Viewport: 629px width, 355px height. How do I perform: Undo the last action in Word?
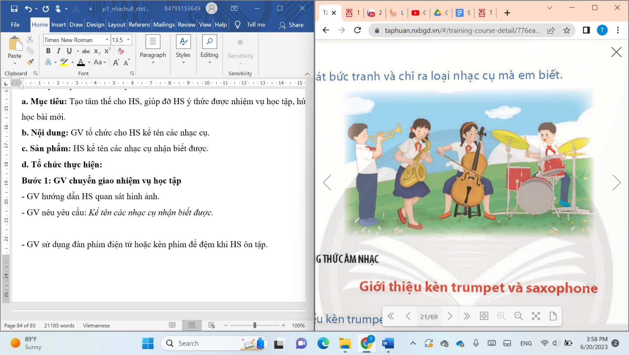pyautogui.click(x=28, y=8)
